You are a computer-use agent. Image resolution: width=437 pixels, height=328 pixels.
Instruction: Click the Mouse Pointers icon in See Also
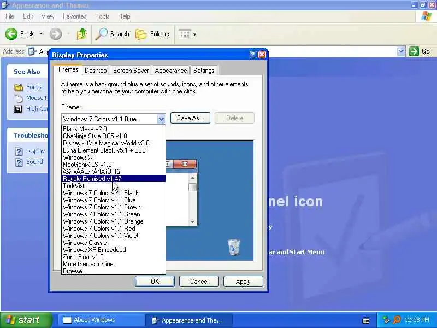pos(19,98)
